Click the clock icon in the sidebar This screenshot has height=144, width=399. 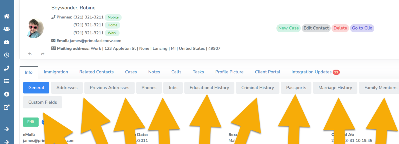click(6, 55)
